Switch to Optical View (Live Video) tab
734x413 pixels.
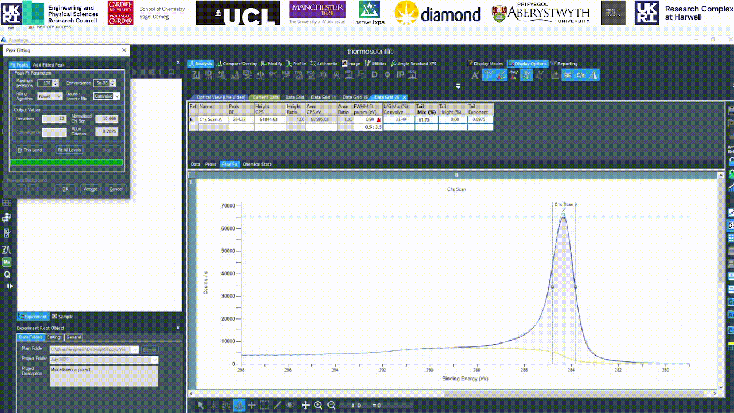pos(220,98)
